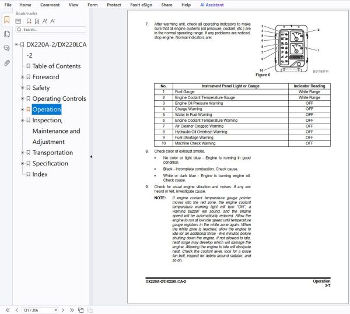Viewport: 350px width, 314px height.
Task: Open the View tab
Action: coord(73,5)
